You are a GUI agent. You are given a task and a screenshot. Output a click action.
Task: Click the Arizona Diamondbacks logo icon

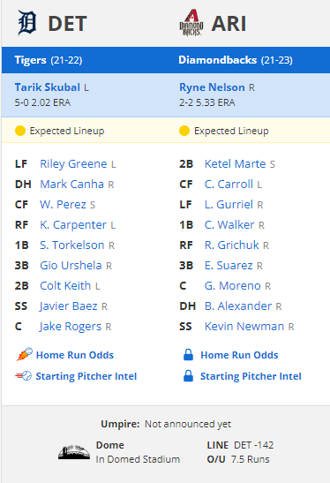191,23
